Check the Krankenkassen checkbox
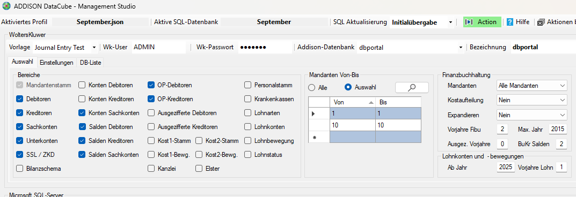This screenshot has height=197, width=576. [247, 99]
